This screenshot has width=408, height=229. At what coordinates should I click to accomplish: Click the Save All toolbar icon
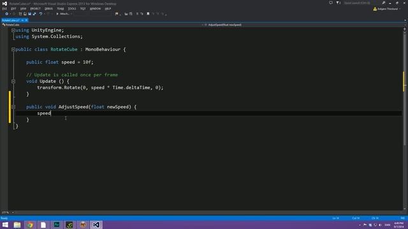click(34, 14)
